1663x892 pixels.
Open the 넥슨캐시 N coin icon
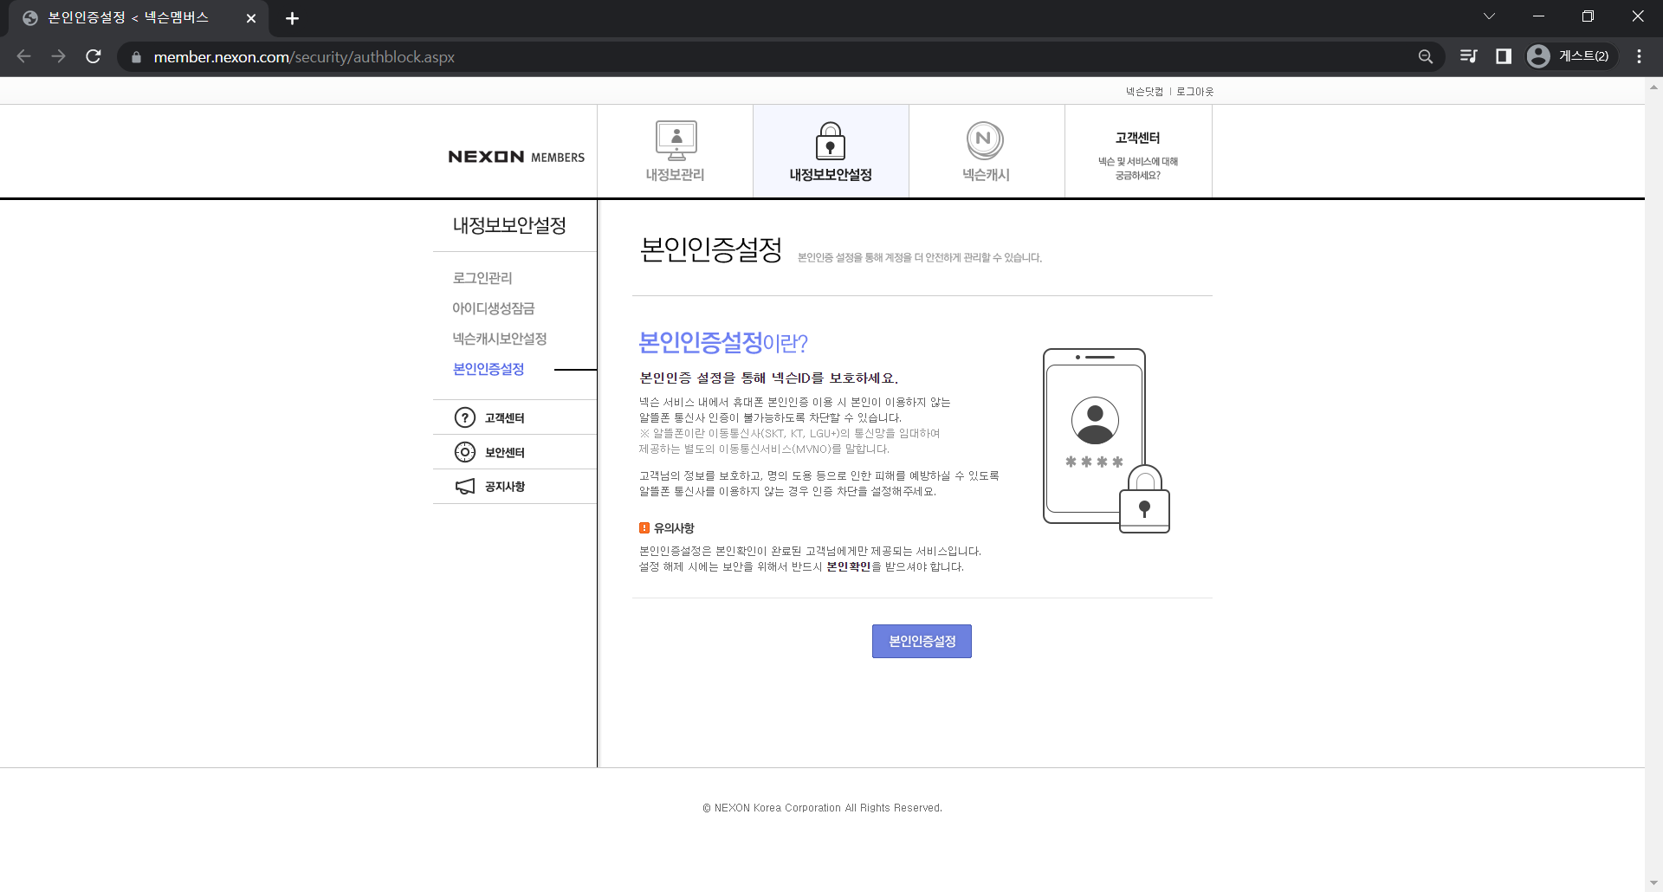(985, 140)
